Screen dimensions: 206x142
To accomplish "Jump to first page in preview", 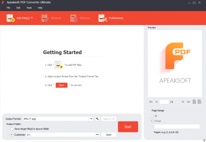I will pyautogui.click(x=151, y=102).
